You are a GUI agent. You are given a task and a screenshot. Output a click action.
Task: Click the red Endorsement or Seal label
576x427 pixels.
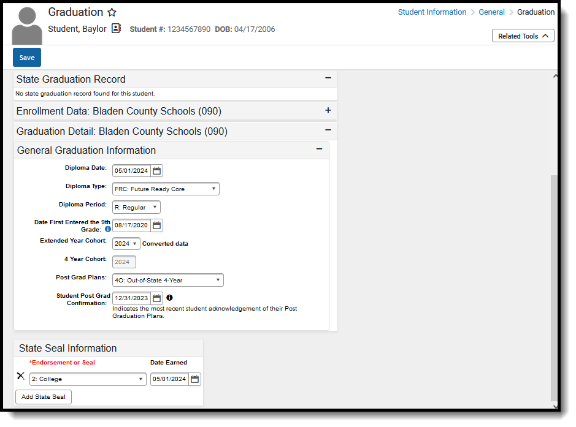(x=62, y=363)
